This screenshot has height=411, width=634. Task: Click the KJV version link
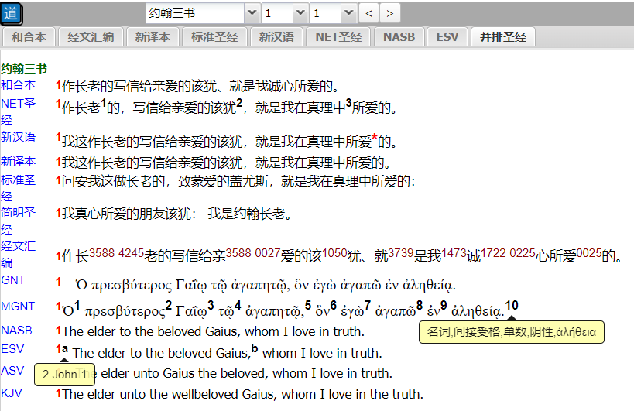pos(12,392)
